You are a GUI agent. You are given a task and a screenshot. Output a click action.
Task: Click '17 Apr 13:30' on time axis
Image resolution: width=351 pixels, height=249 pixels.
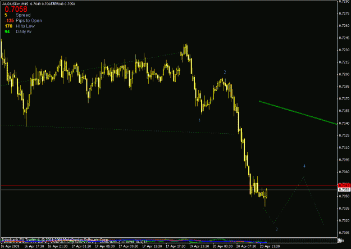tap(152, 246)
